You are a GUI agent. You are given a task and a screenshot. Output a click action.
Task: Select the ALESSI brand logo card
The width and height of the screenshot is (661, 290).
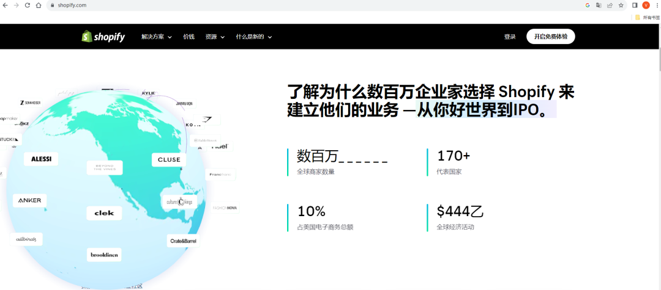(x=41, y=159)
